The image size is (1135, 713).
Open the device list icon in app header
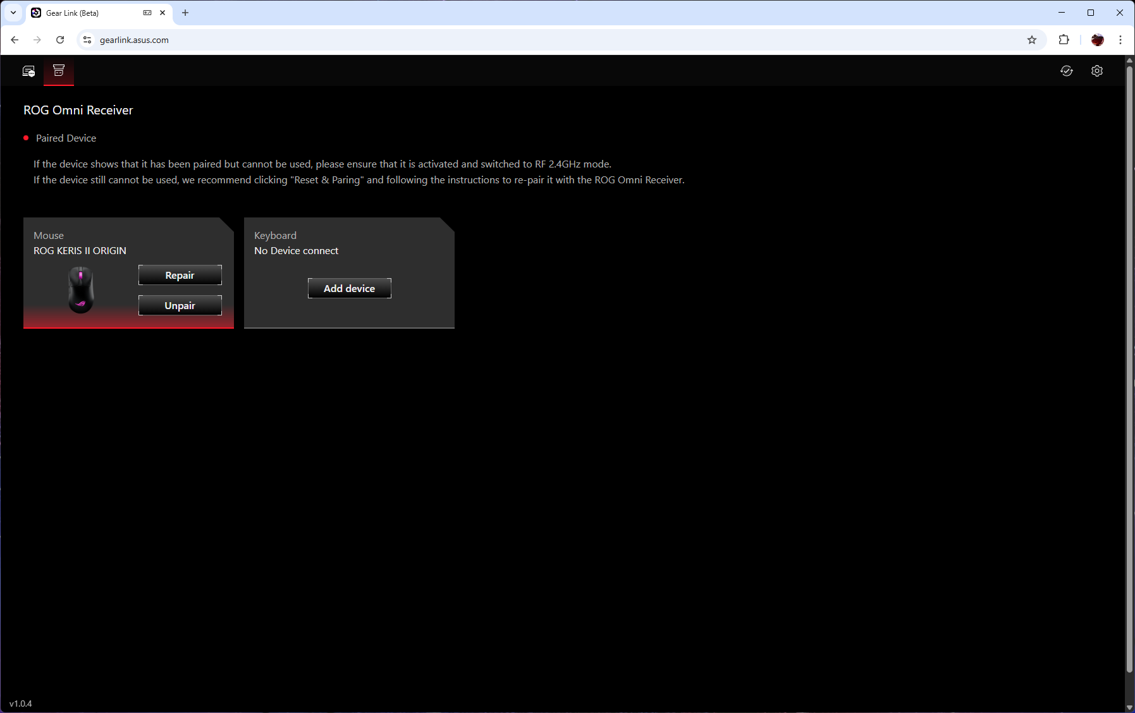pos(28,71)
